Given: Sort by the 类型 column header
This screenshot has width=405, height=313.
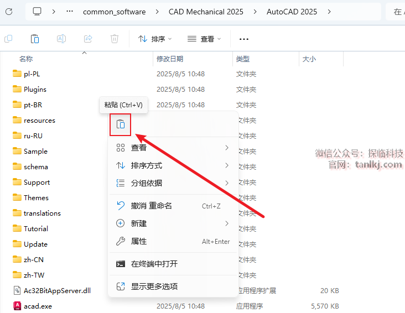Looking at the screenshot, I should click(242, 59).
